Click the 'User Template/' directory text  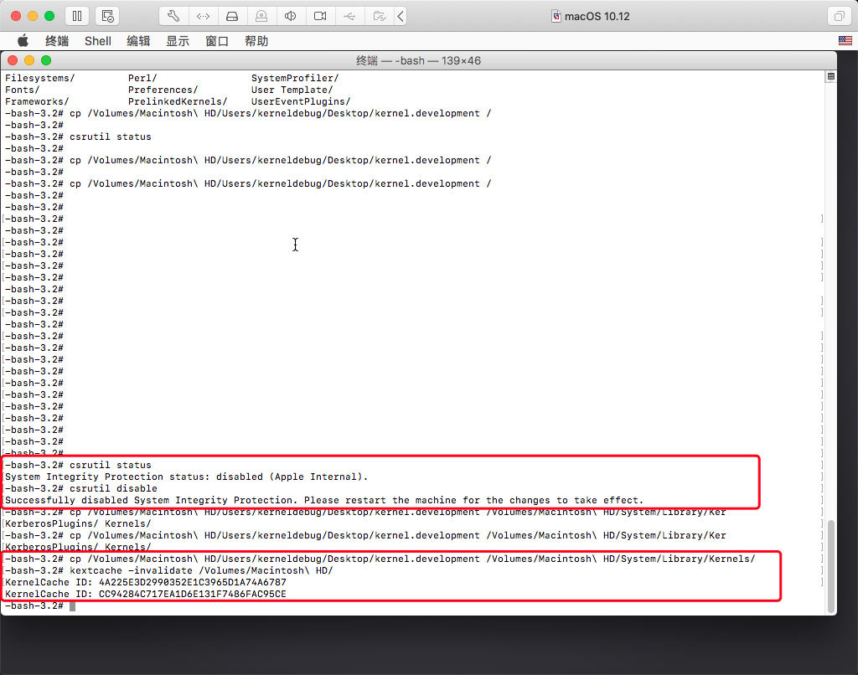(292, 90)
